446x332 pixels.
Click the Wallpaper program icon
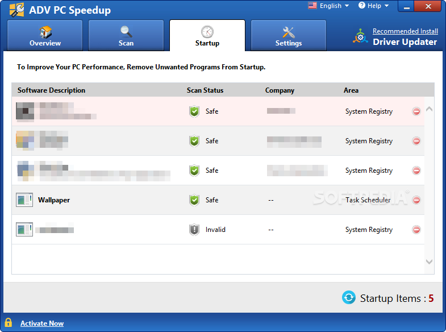click(x=24, y=200)
